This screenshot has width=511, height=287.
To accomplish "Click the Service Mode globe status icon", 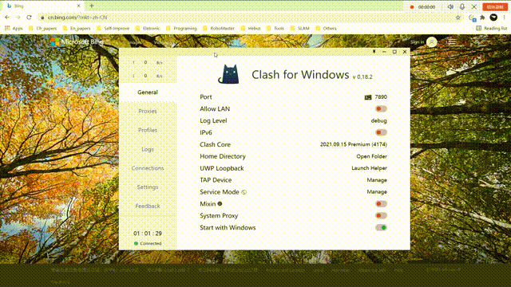I will (244, 192).
